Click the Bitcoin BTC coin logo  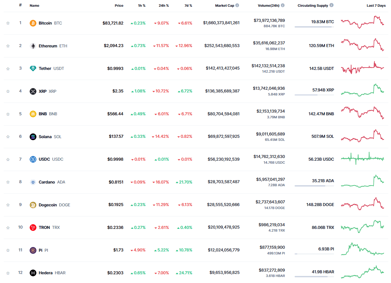33,23
